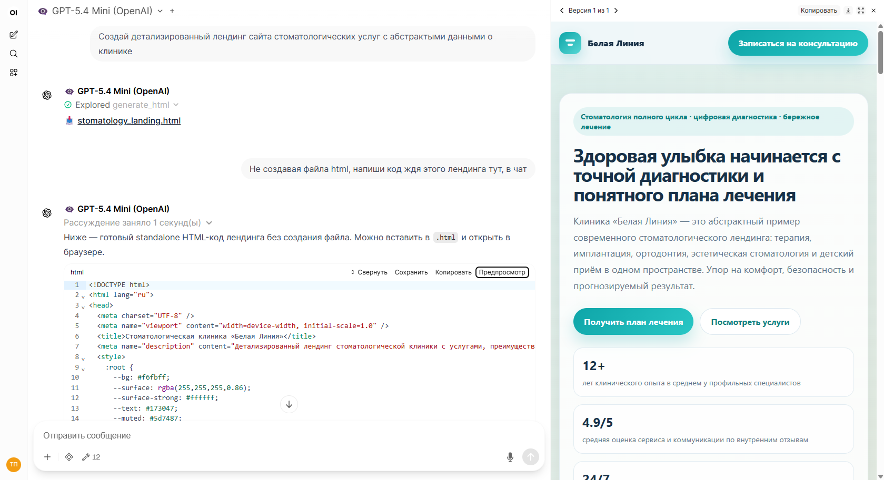
Task: Fold code line 9 :root block
Action: (83, 370)
